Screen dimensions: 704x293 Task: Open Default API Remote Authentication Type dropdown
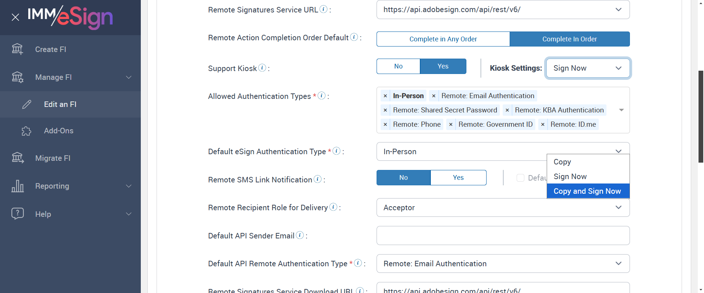coord(503,264)
